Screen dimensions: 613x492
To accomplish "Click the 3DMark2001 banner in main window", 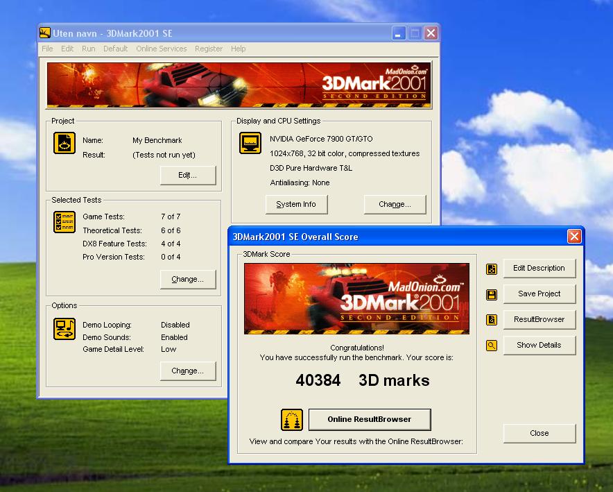I will pos(239,85).
